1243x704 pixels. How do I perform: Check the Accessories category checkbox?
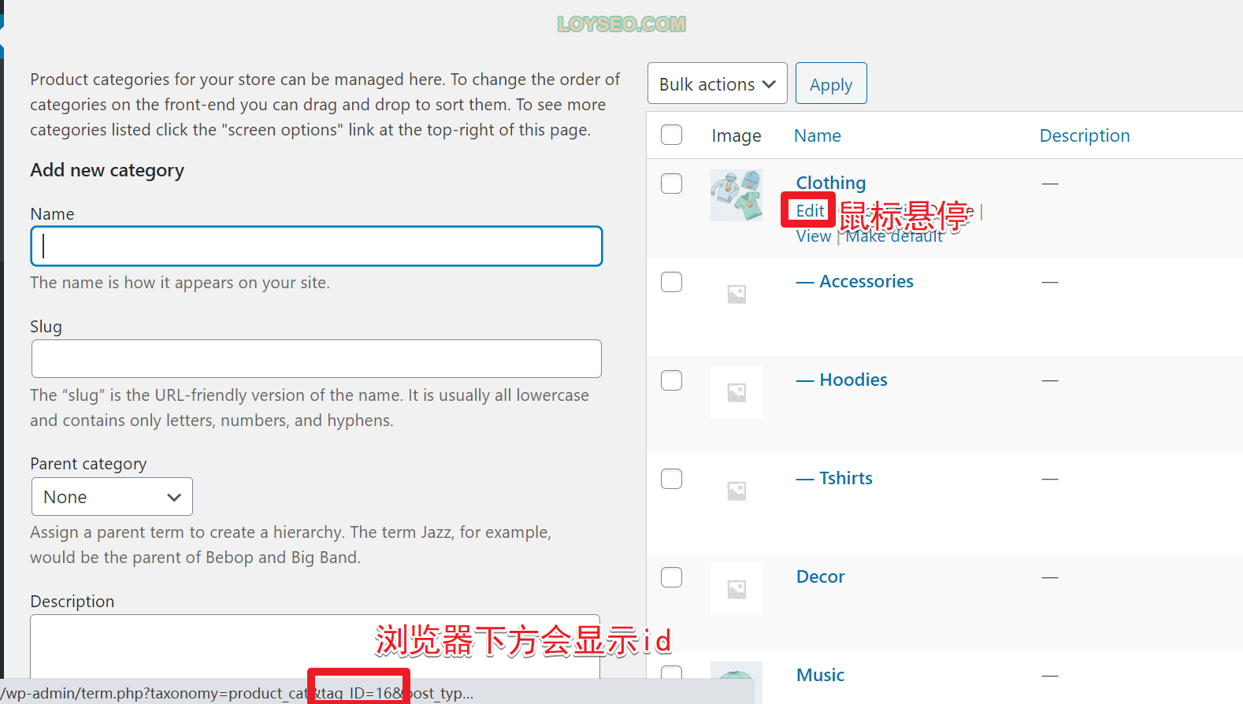pyautogui.click(x=671, y=281)
